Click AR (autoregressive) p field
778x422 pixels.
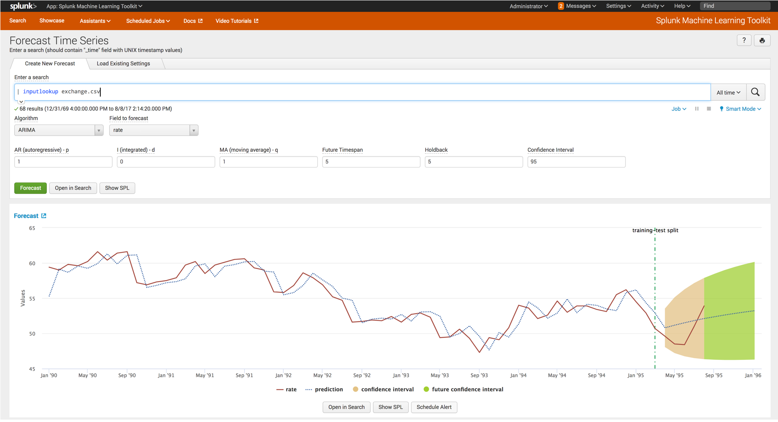pyautogui.click(x=63, y=162)
